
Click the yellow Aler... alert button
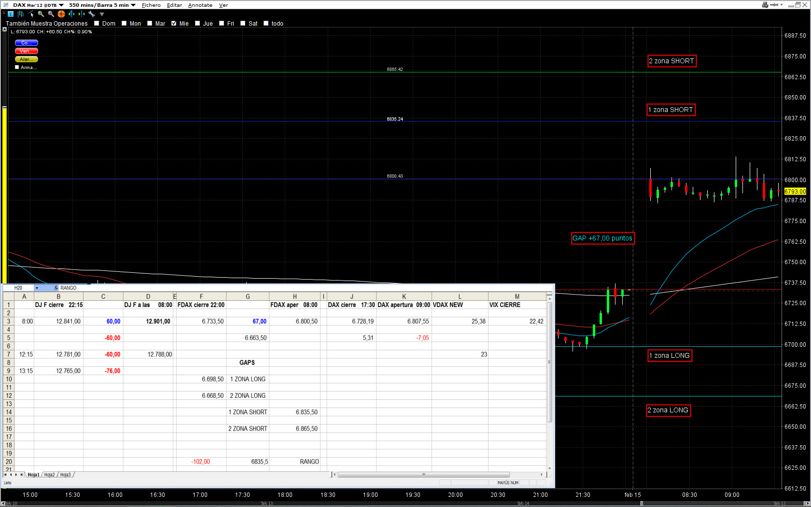(27, 59)
